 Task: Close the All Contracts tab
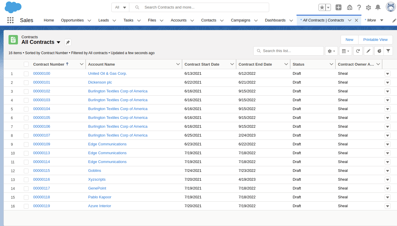pos(356,20)
